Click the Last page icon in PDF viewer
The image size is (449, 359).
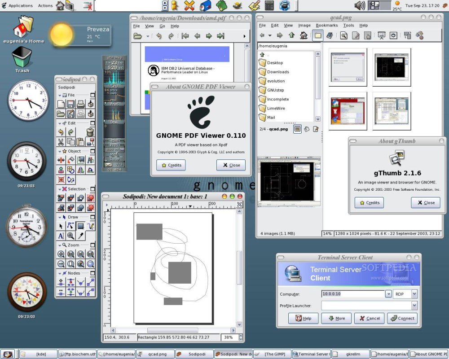(x=220, y=36)
